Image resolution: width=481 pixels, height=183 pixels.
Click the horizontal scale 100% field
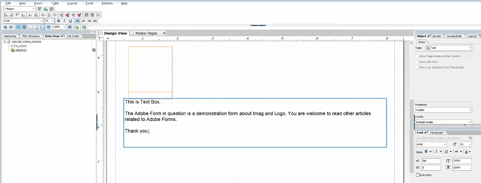point(462,168)
